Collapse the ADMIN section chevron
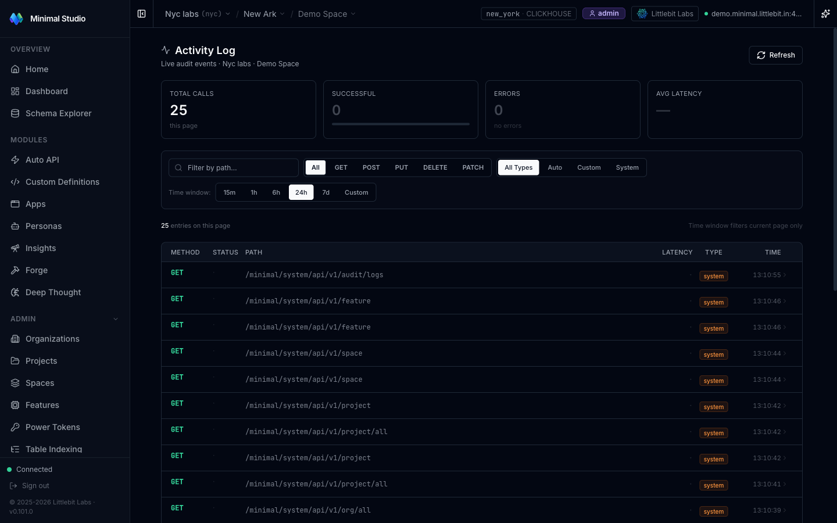The width and height of the screenshot is (837, 523). pyautogui.click(x=115, y=318)
